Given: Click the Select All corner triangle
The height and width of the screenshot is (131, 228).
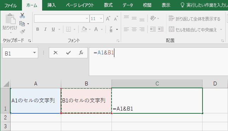Looking at the screenshot, I should 6,84.
